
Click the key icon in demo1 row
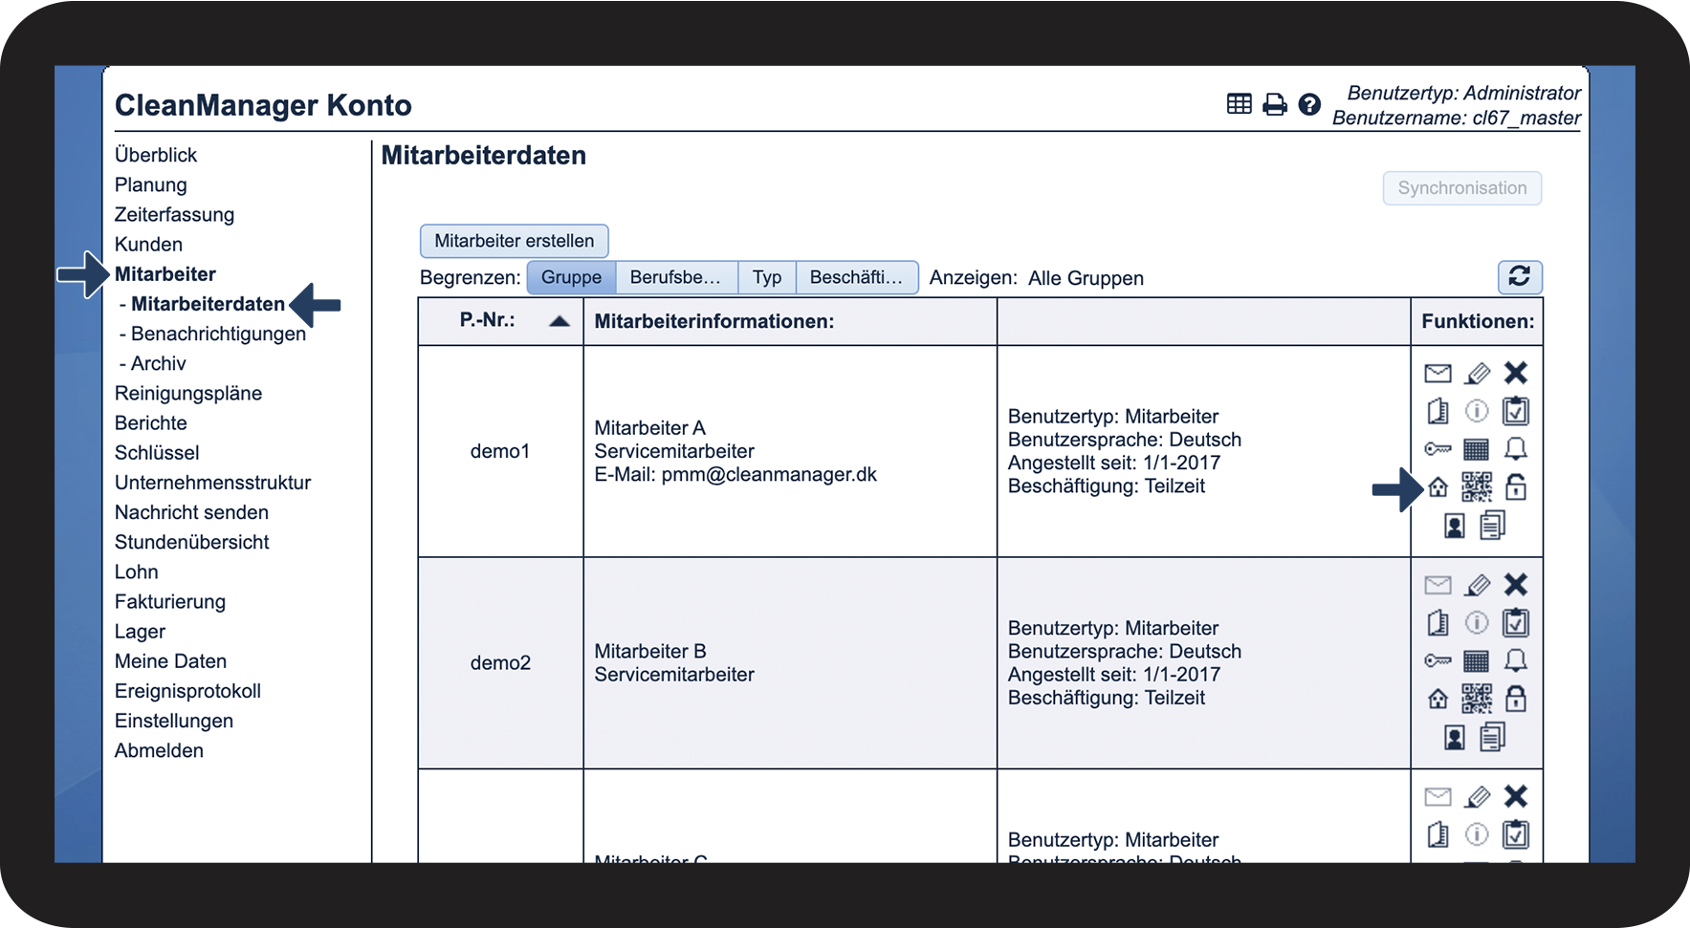pyautogui.click(x=1438, y=449)
